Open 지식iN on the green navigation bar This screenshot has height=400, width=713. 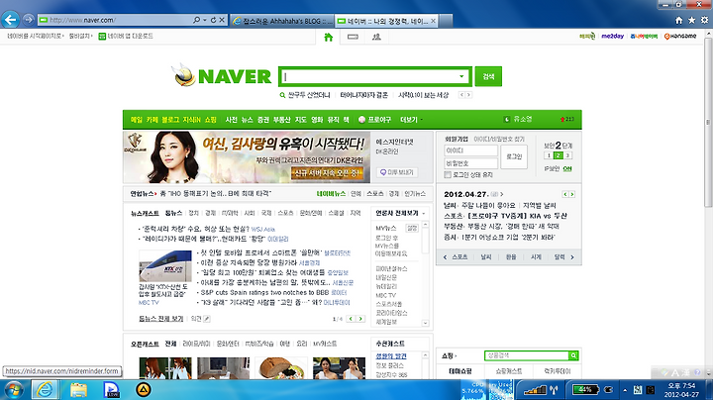pos(191,120)
